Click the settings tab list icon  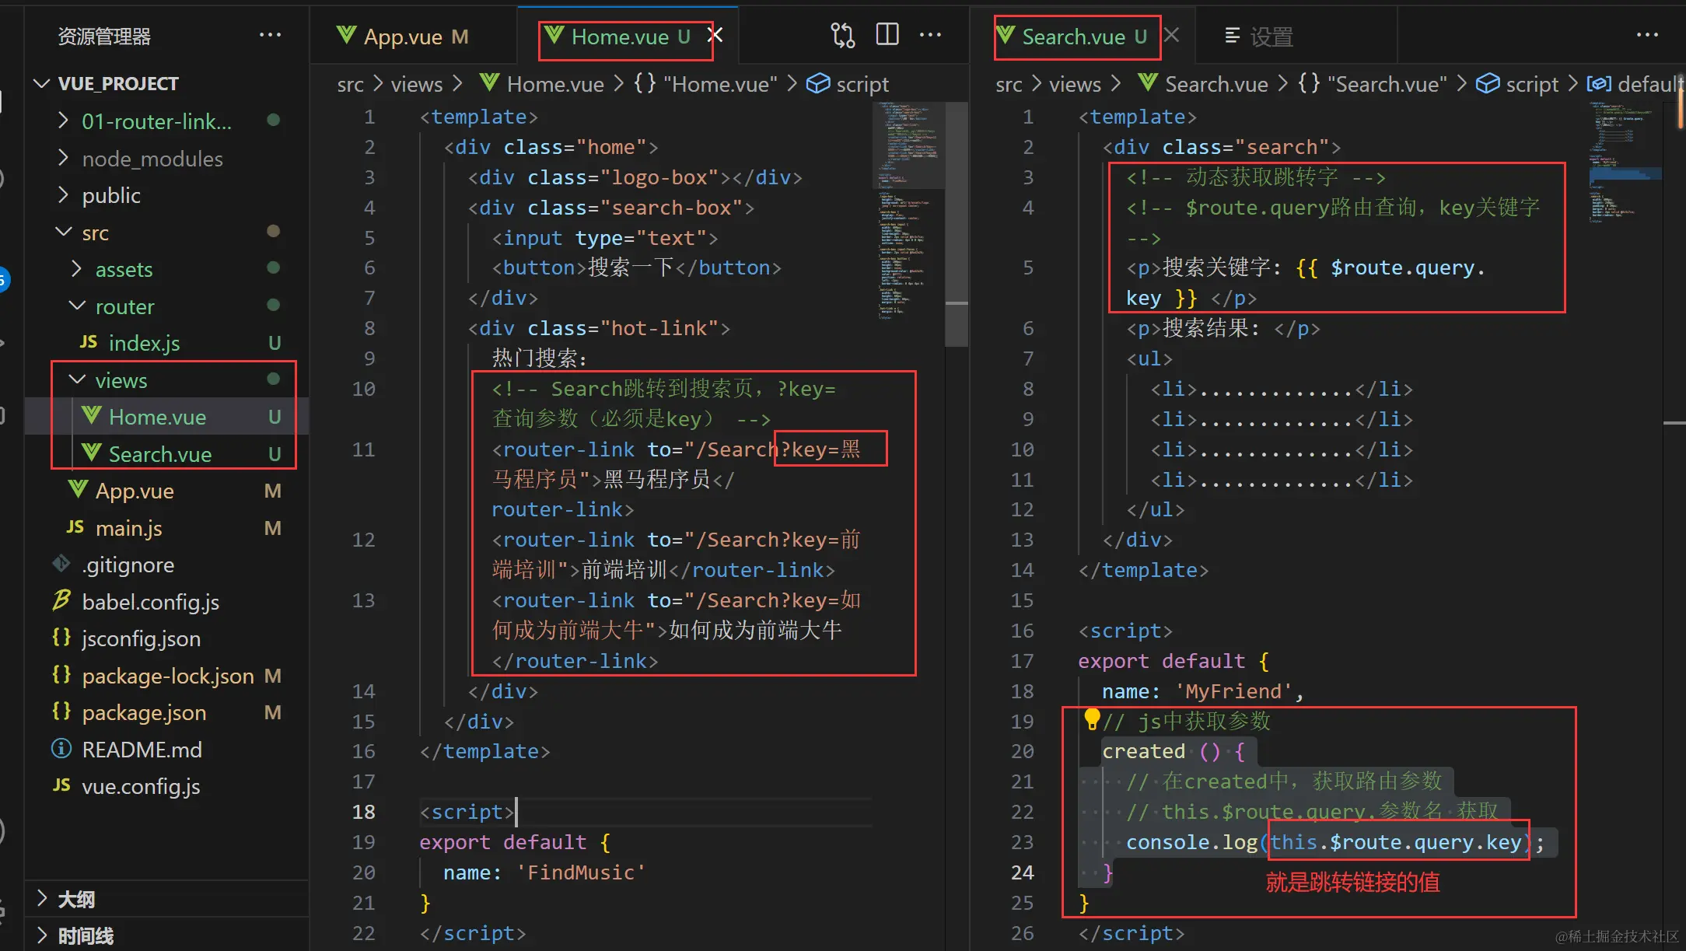(1232, 36)
